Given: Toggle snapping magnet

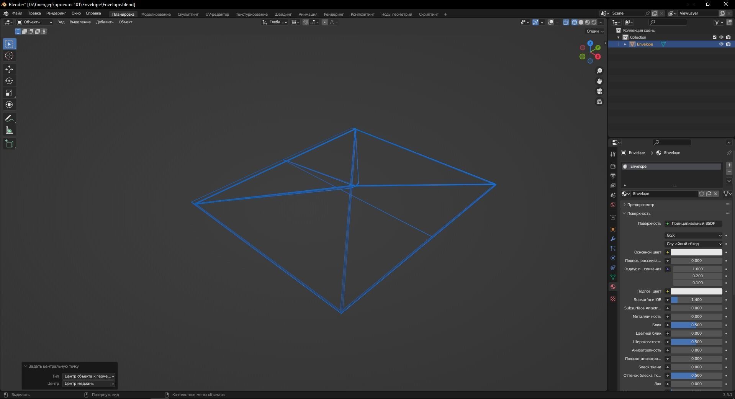Looking at the screenshot, I should click(305, 22).
